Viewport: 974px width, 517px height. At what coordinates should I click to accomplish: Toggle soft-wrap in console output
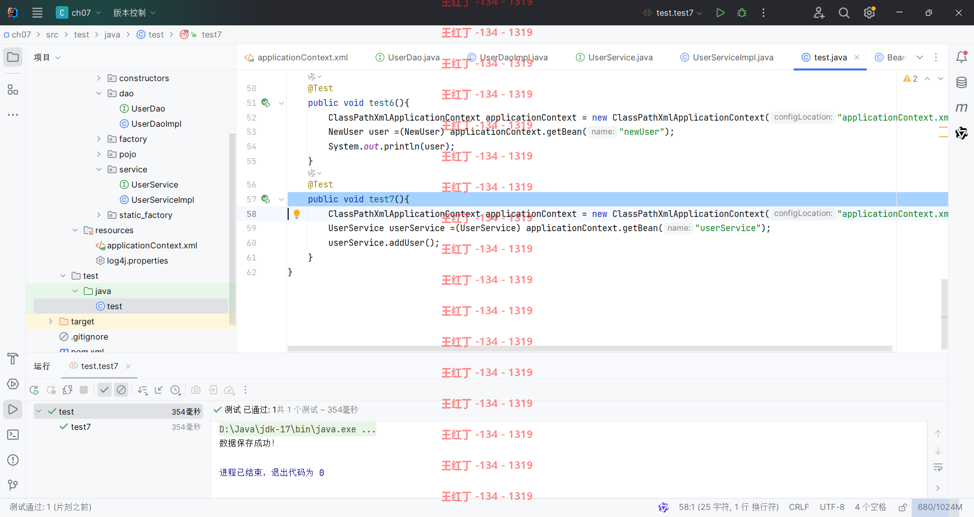(x=938, y=467)
